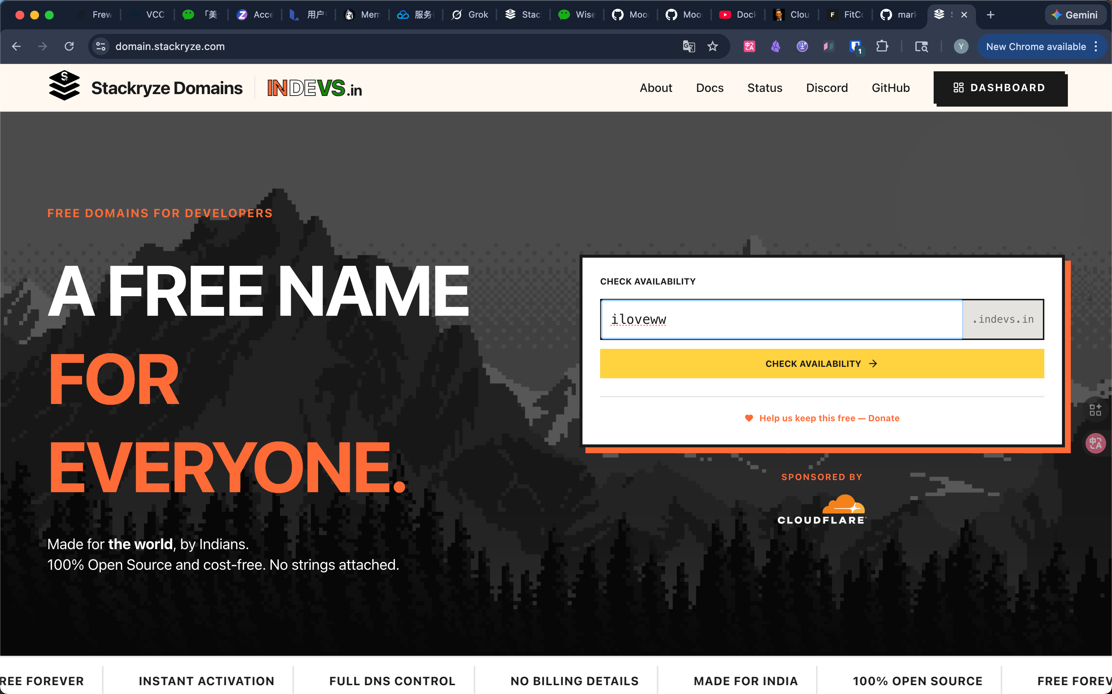1112x694 pixels.
Task: Click the black DASHBOARD button
Action: pyautogui.click(x=999, y=87)
